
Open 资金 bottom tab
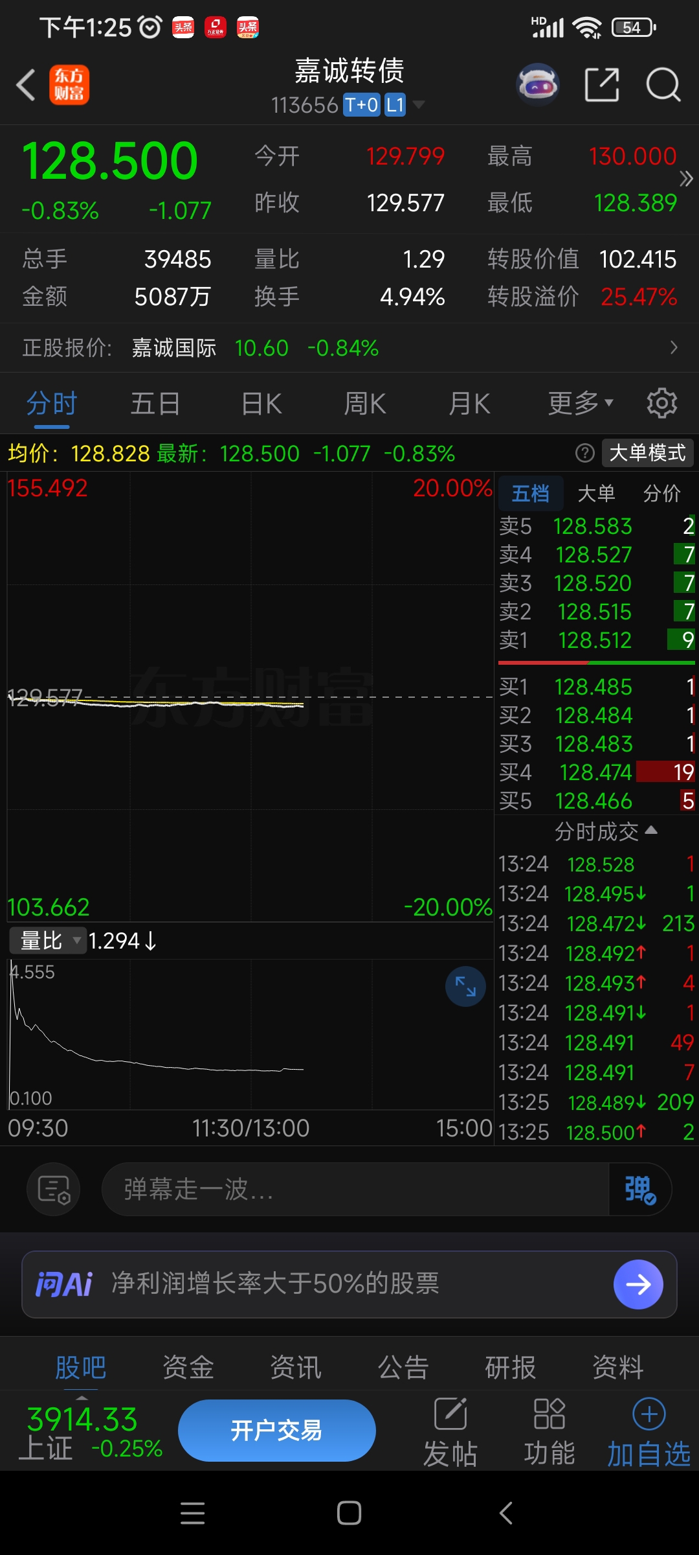[188, 1367]
